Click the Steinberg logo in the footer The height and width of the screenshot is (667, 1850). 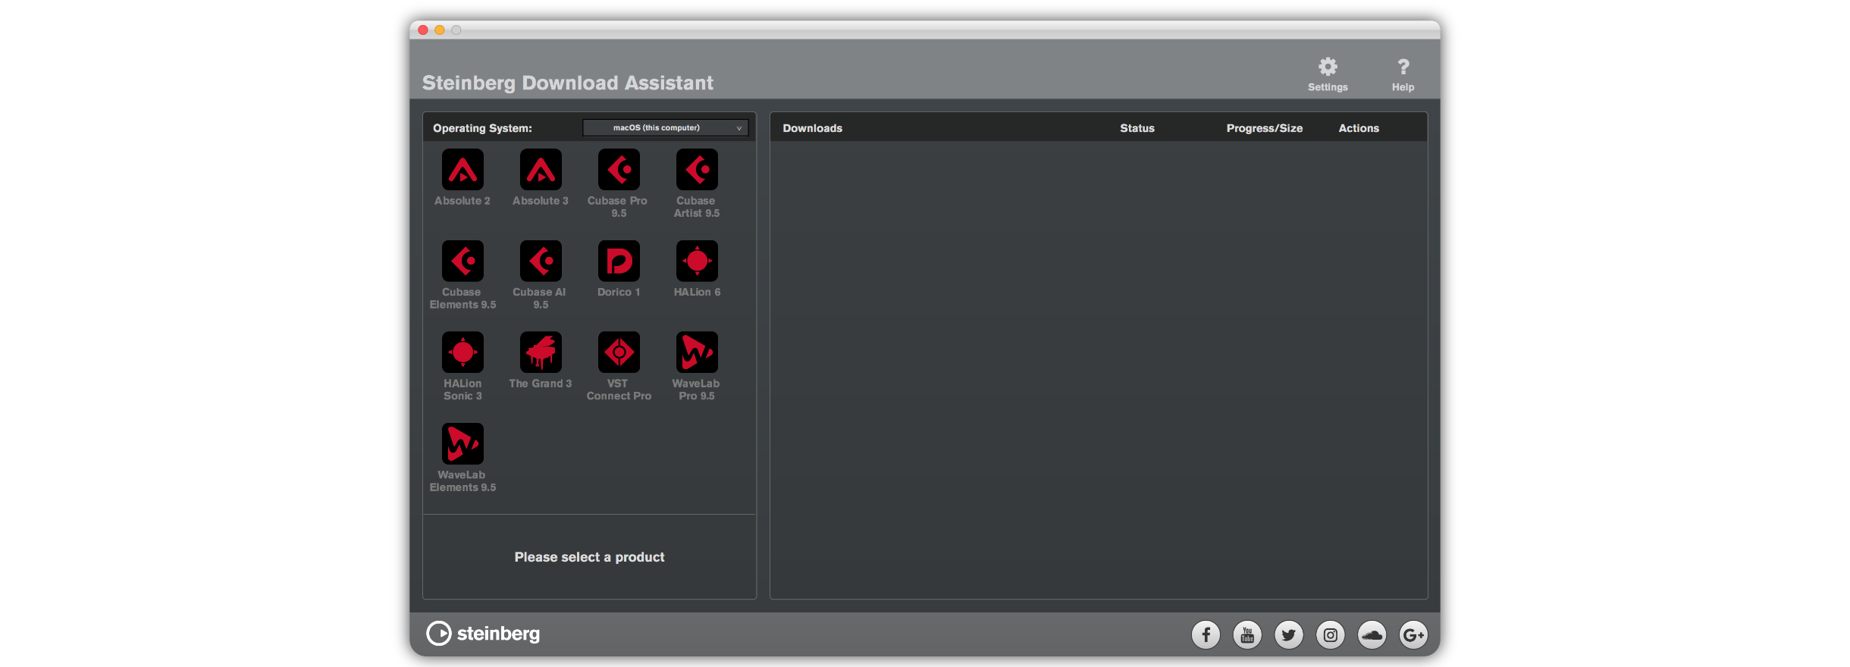[483, 634]
